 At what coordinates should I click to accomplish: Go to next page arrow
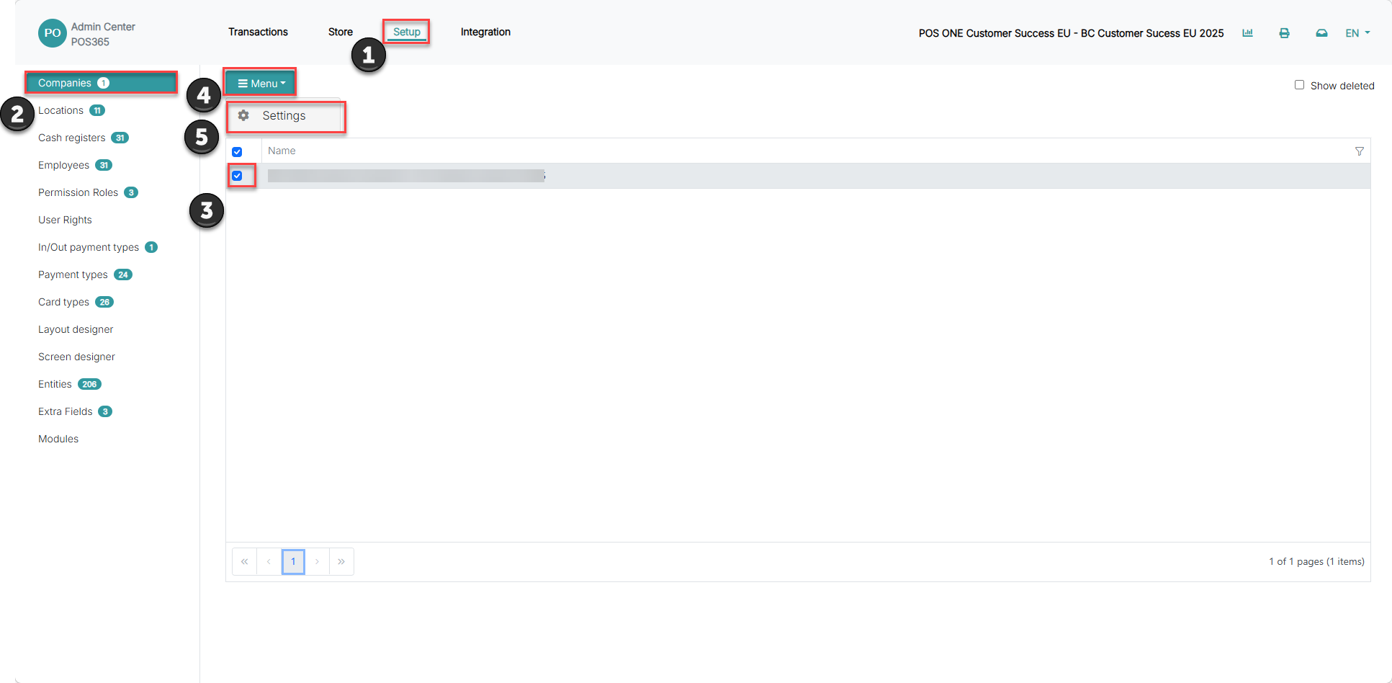tap(317, 561)
